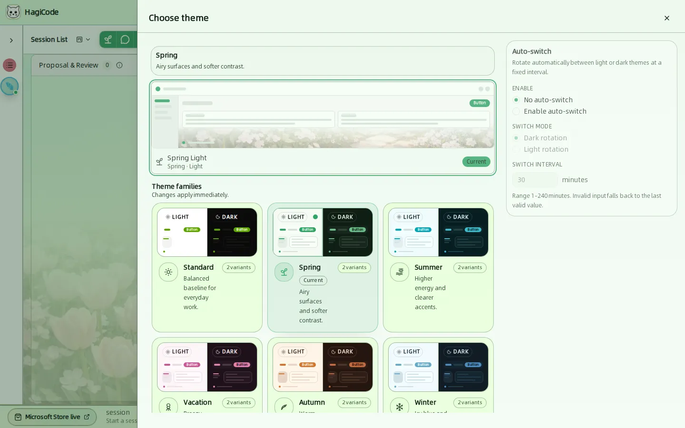Image resolution: width=685 pixels, height=428 pixels.
Task: Click the user avatar in sidebar
Action: coord(10,86)
